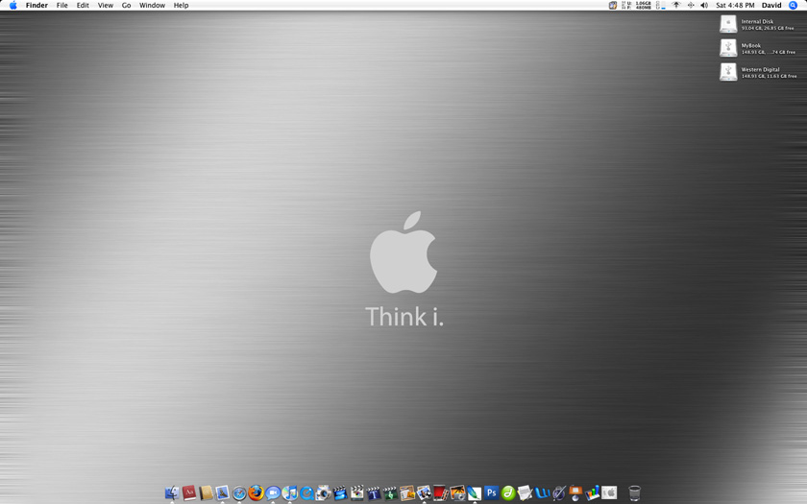Open iTunes from the Dock
807x504 pixels.
pyautogui.click(x=290, y=493)
